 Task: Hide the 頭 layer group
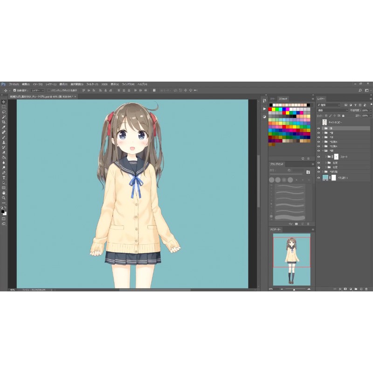click(319, 129)
